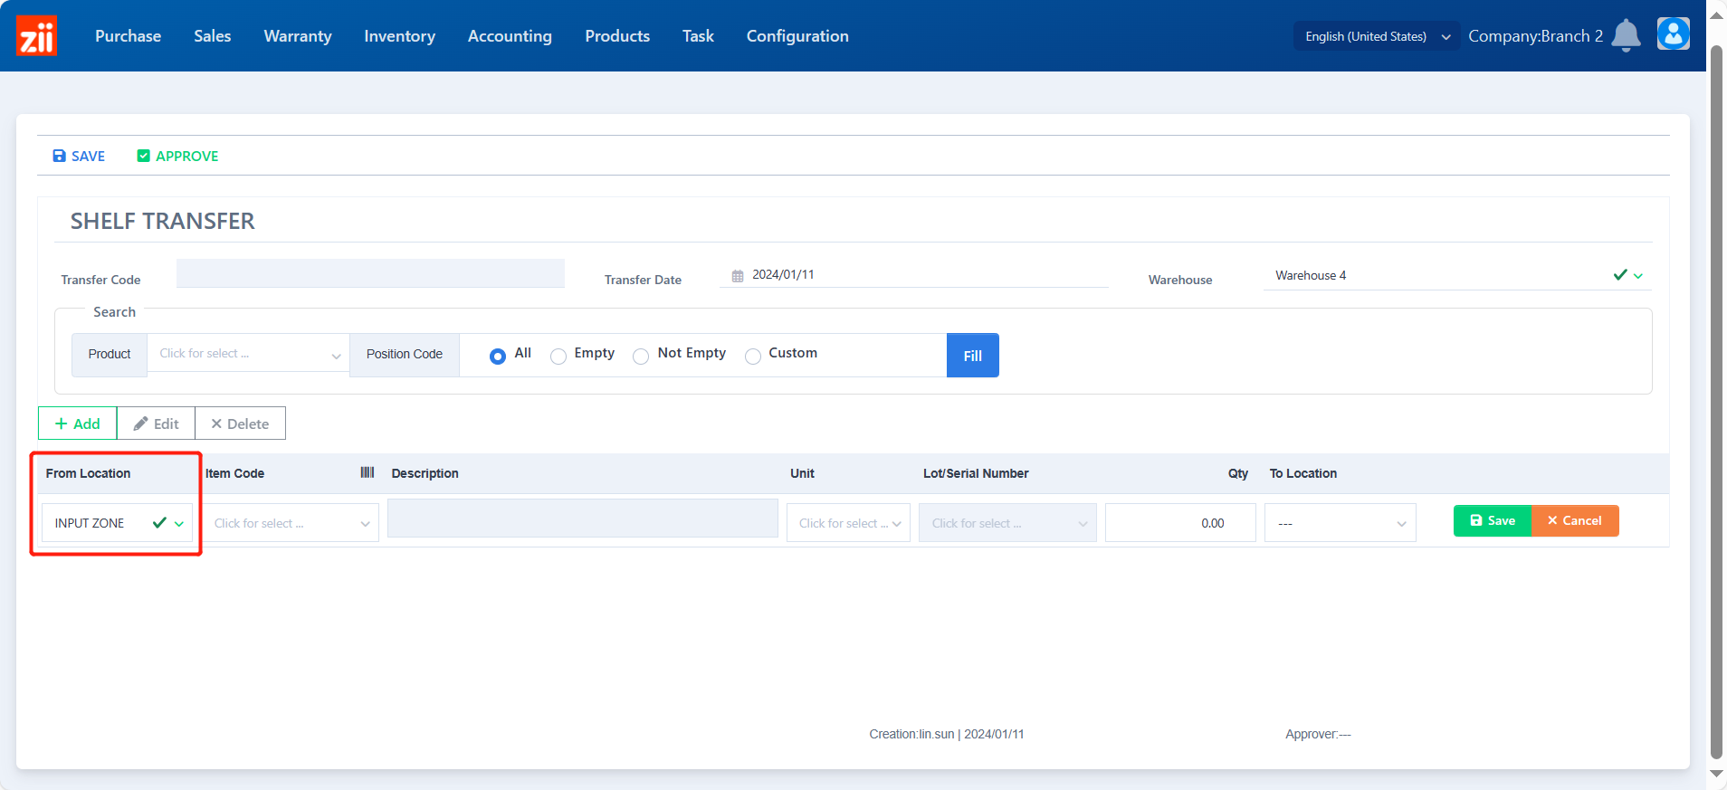Click the page vertical scrollbar

click(x=1716, y=403)
